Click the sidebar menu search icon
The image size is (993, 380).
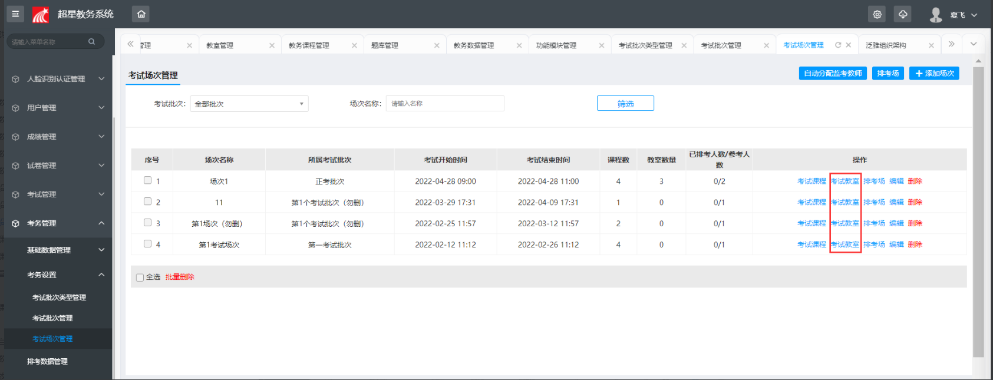point(91,42)
